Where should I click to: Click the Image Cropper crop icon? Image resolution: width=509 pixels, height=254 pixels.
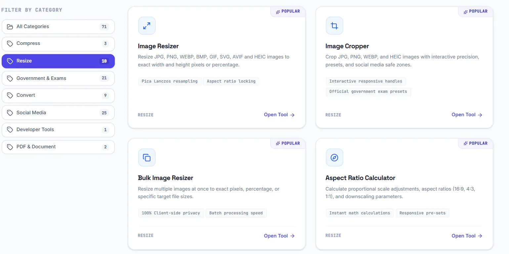[x=334, y=26]
